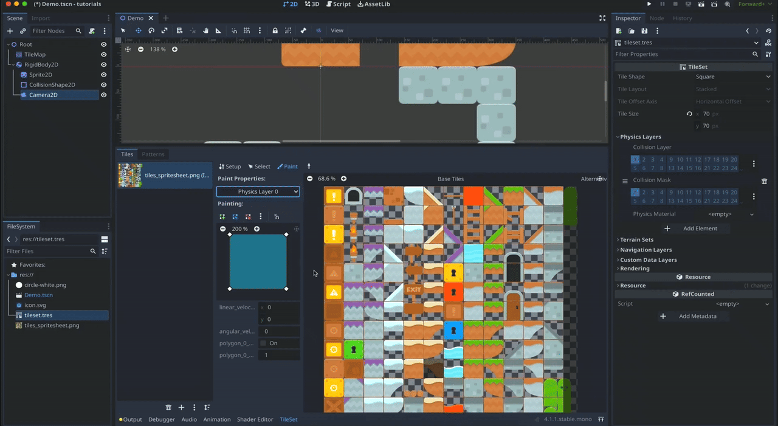Select the Move Mode tool in viewport toolbar
The width and height of the screenshot is (778, 426).
138,30
